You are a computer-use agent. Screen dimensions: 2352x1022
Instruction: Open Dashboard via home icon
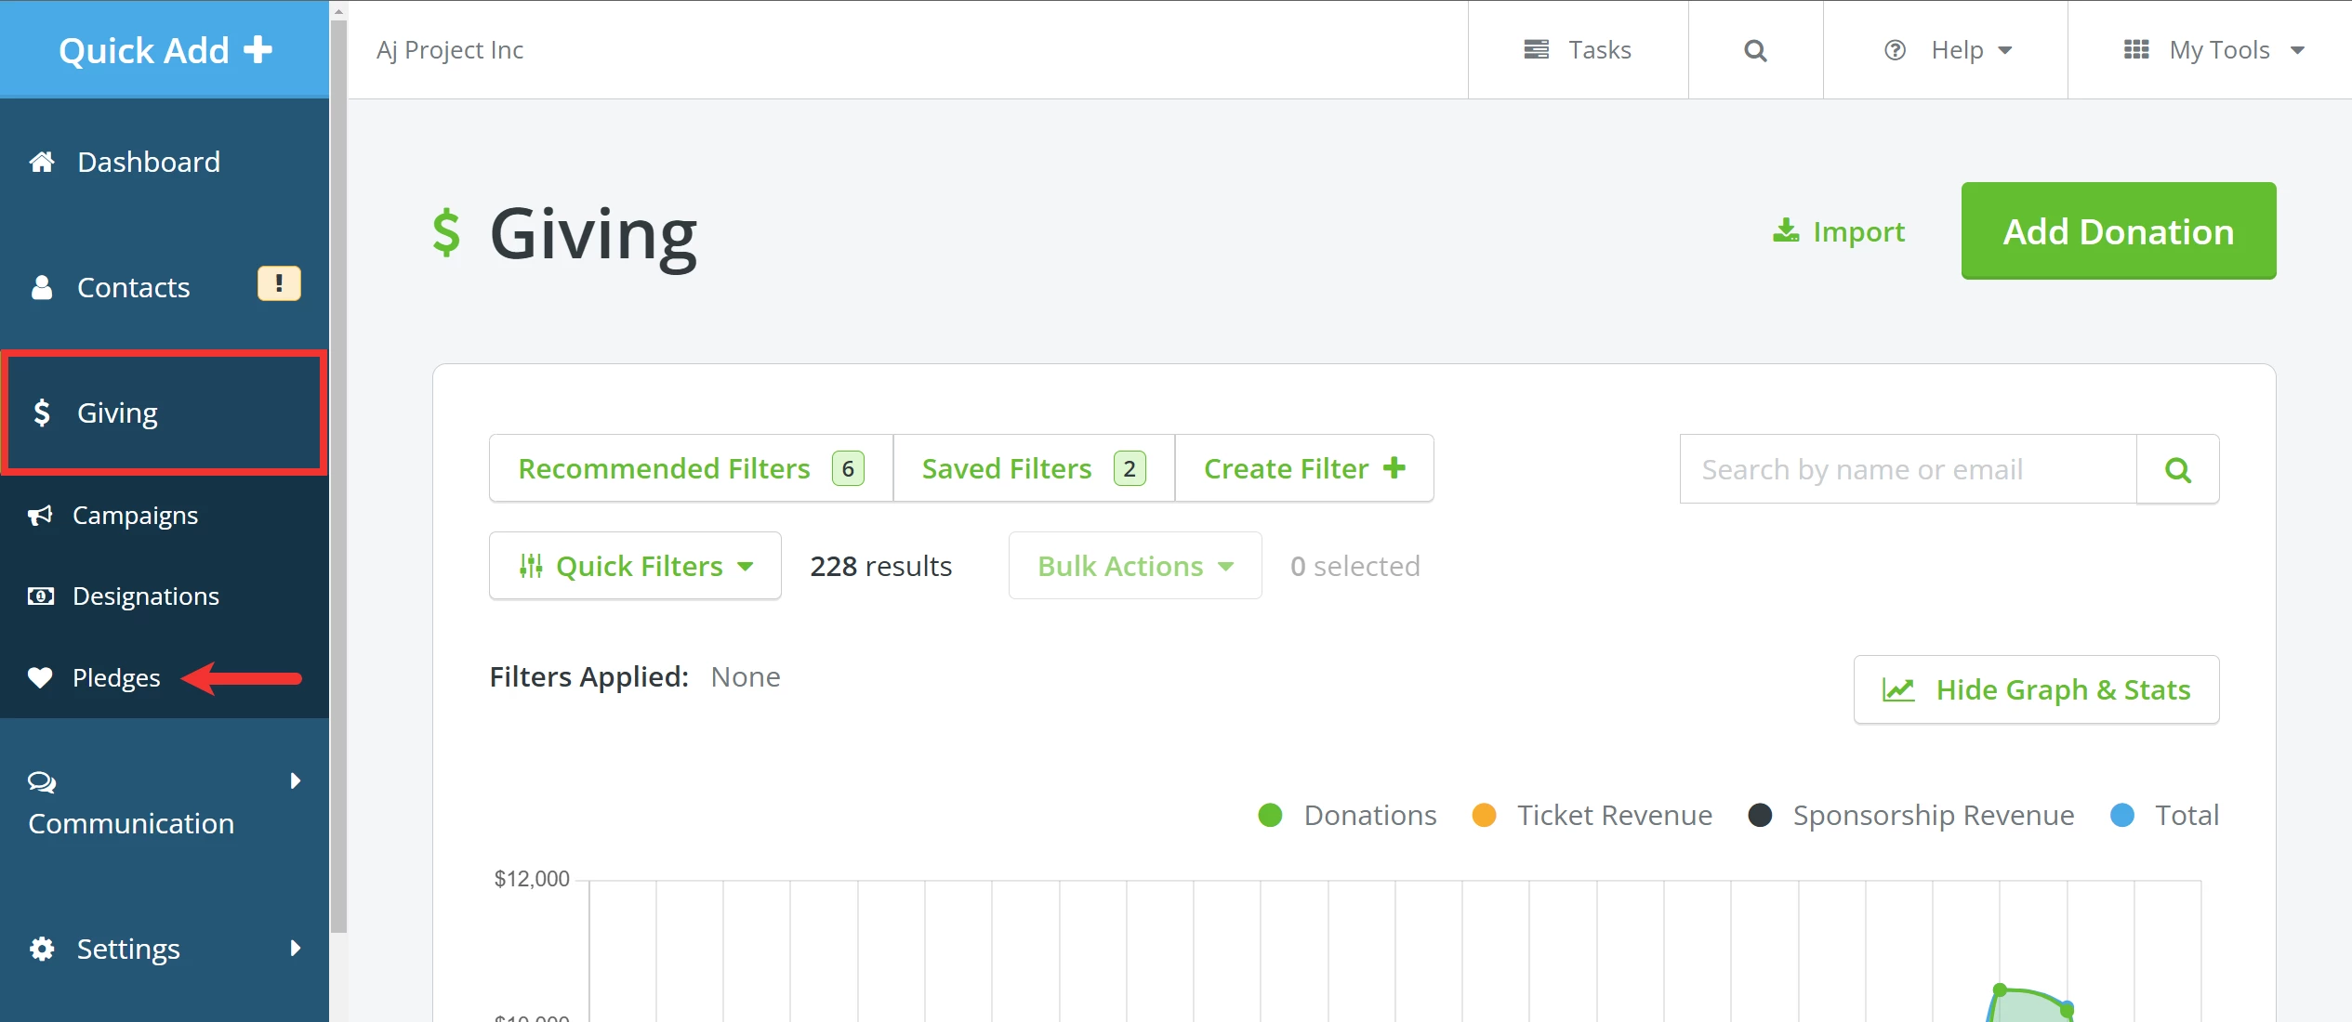pos(42,163)
